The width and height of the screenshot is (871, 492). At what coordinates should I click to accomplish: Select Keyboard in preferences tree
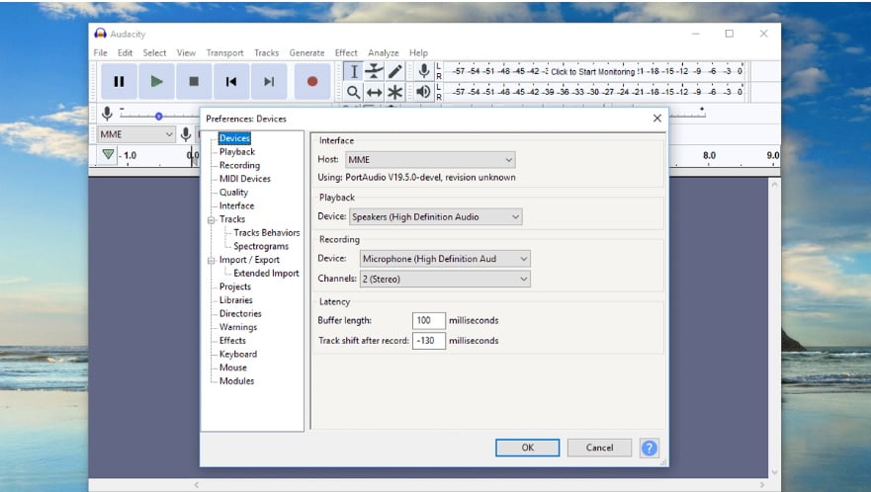coord(237,355)
